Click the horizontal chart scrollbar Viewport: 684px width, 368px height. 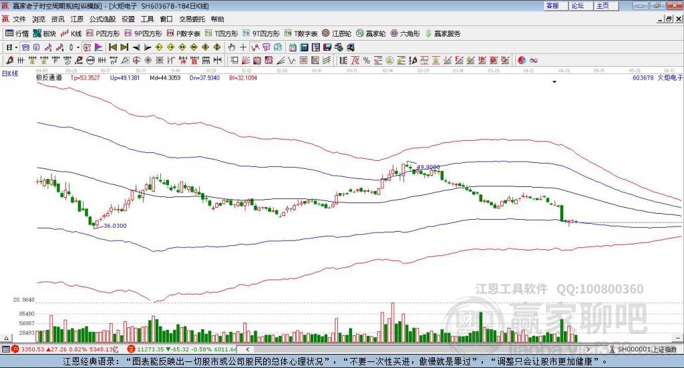[418, 349]
